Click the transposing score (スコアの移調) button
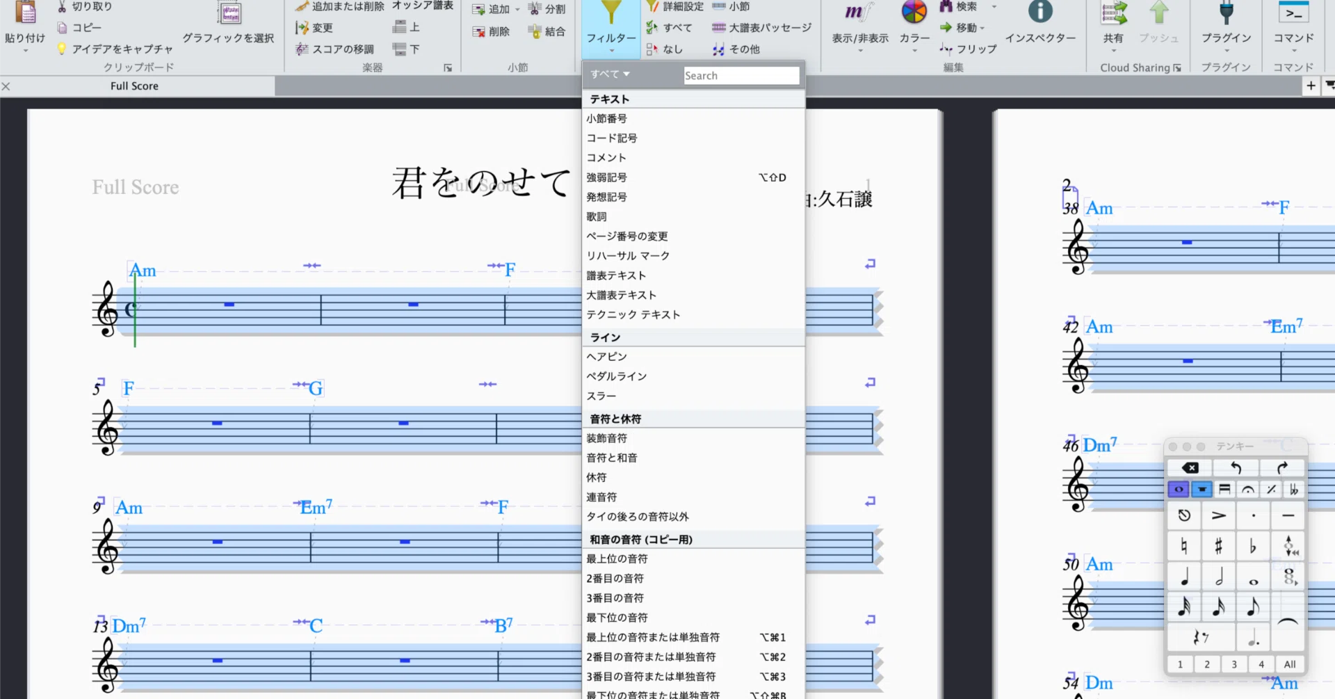This screenshot has width=1335, height=699. 334,49
